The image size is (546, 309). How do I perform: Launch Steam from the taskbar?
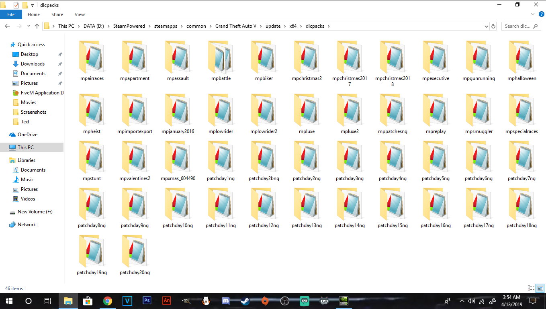click(245, 301)
